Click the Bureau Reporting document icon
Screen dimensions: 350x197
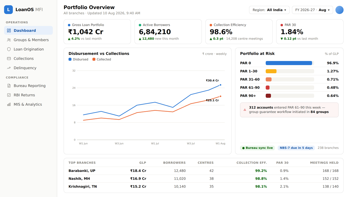coord(9,86)
